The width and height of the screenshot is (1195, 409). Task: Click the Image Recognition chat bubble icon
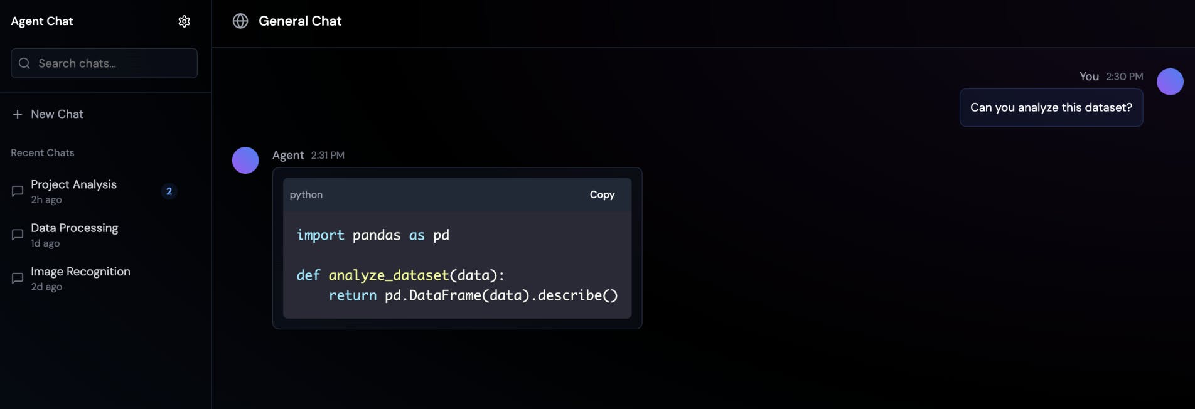tap(18, 278)
